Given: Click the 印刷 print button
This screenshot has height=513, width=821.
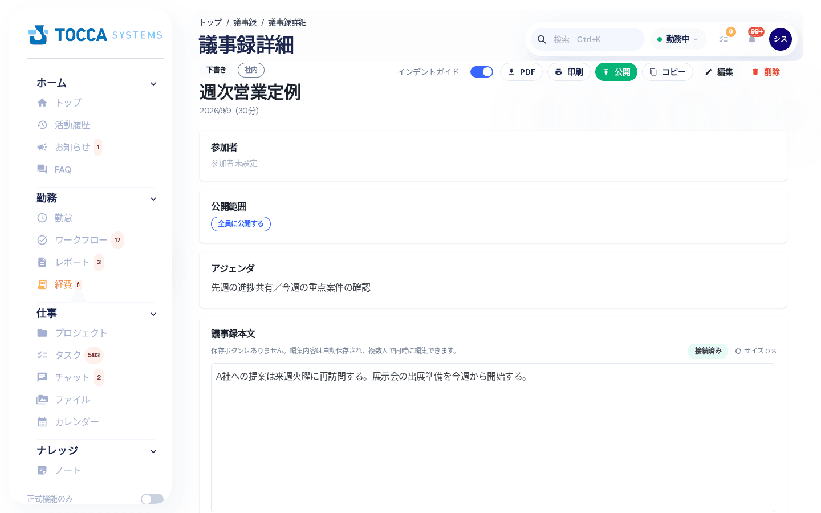Looking at the screenshot, I should tap(569, 72).
